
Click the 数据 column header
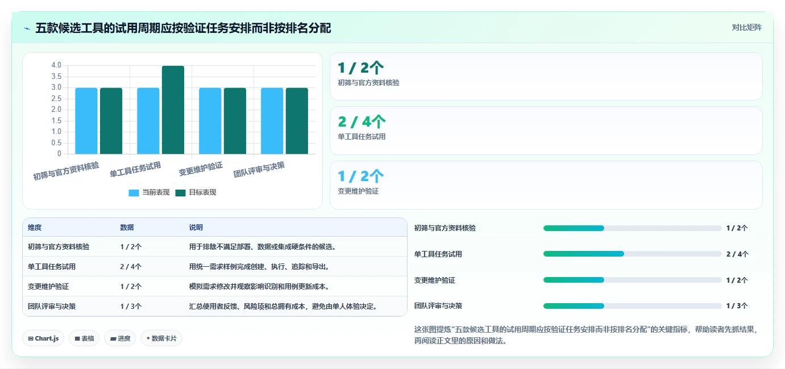127,227
